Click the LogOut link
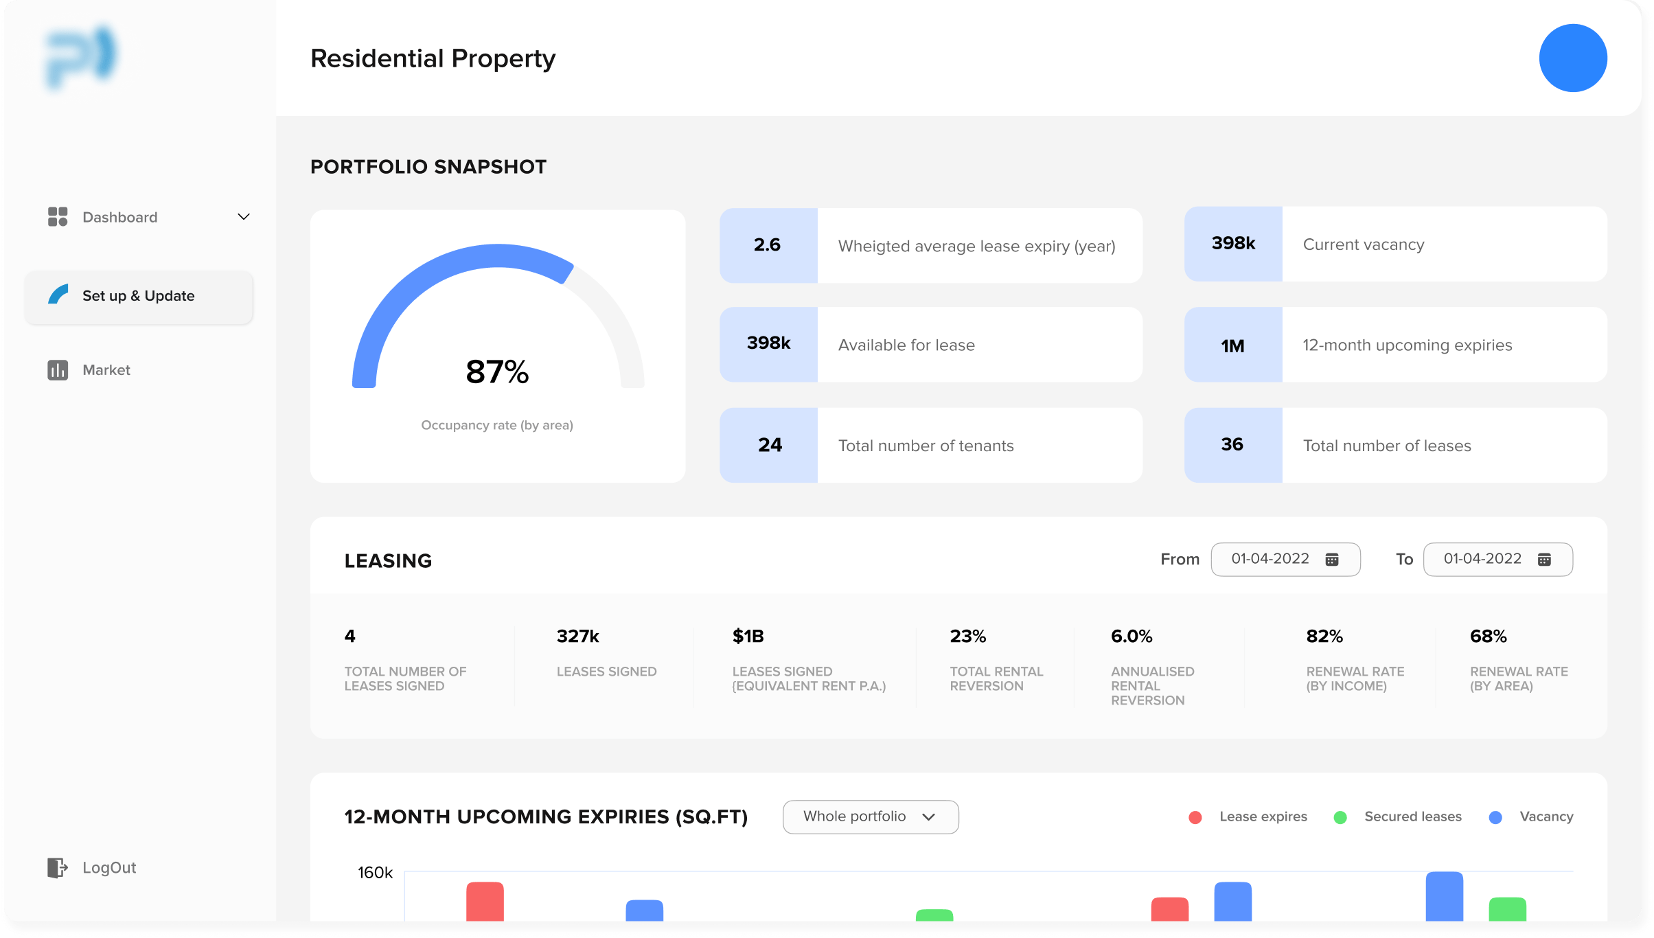The height and width of the screenshot is (938, 1654). pos(109,867)
